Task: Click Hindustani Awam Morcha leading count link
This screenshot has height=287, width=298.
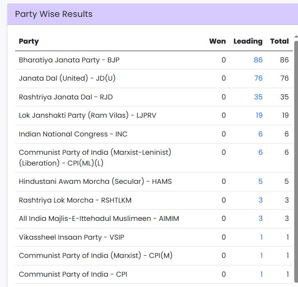Action: pyautogui.click(x=260, y=181)
